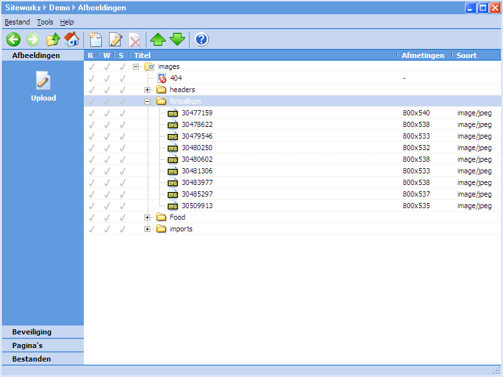Toggle S checkmark for 30477159 row
The height and width of the screenshot is (377, 503).
[x=122, y=113]
